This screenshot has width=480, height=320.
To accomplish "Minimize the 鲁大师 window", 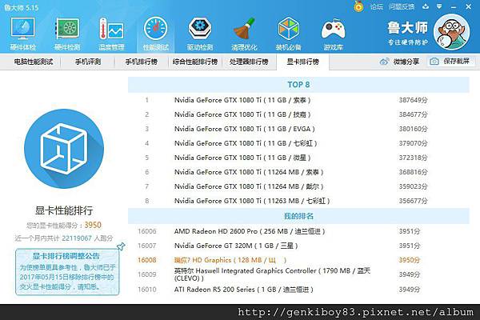I will (454, 6).
